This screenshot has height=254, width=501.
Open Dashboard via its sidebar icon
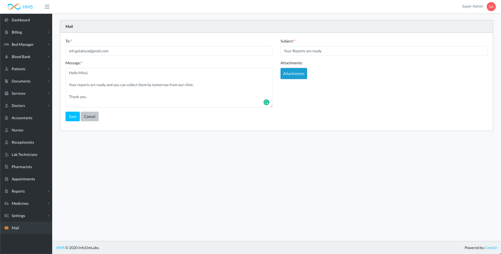coord(7,20)
